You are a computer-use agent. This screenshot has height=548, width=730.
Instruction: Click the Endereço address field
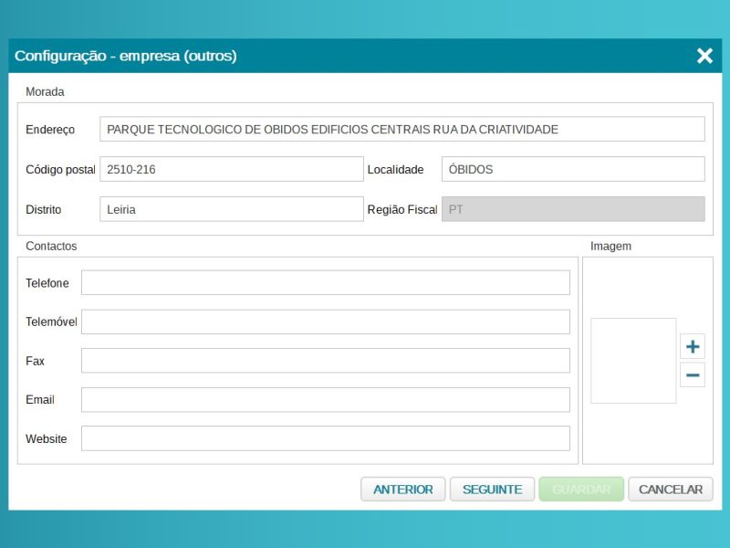click(x=401, y=130)
